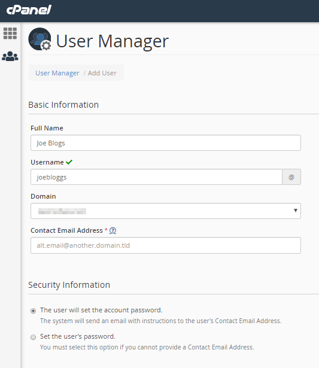Click the Basic Information section heading
Screen dimensions: 319x368
pyautogui.click(x=63, y=105)
